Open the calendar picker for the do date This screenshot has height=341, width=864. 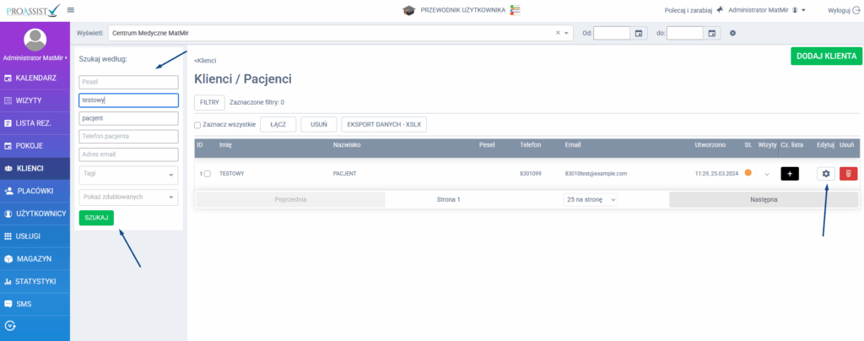coord(712,33)
